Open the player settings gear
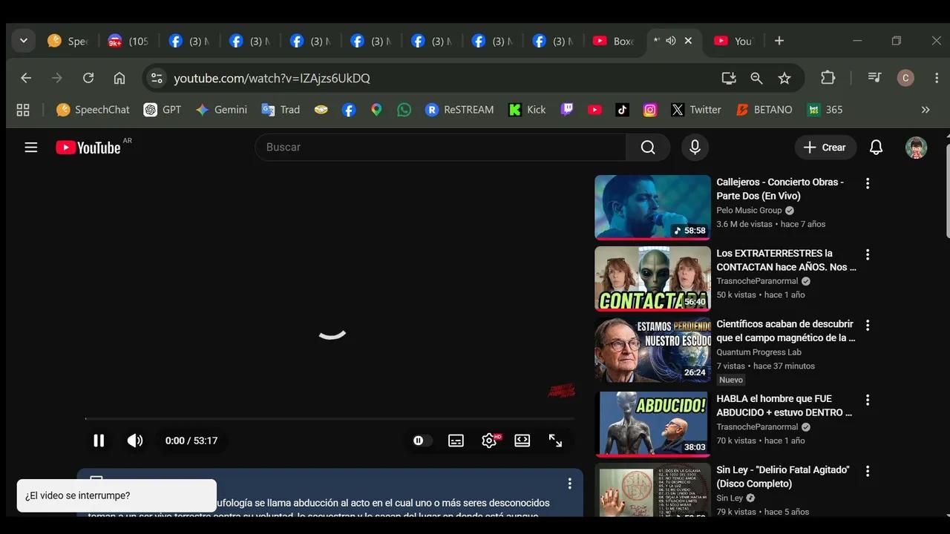The width and height of the screenshot is (950, 534). click(x=489, y=441)
